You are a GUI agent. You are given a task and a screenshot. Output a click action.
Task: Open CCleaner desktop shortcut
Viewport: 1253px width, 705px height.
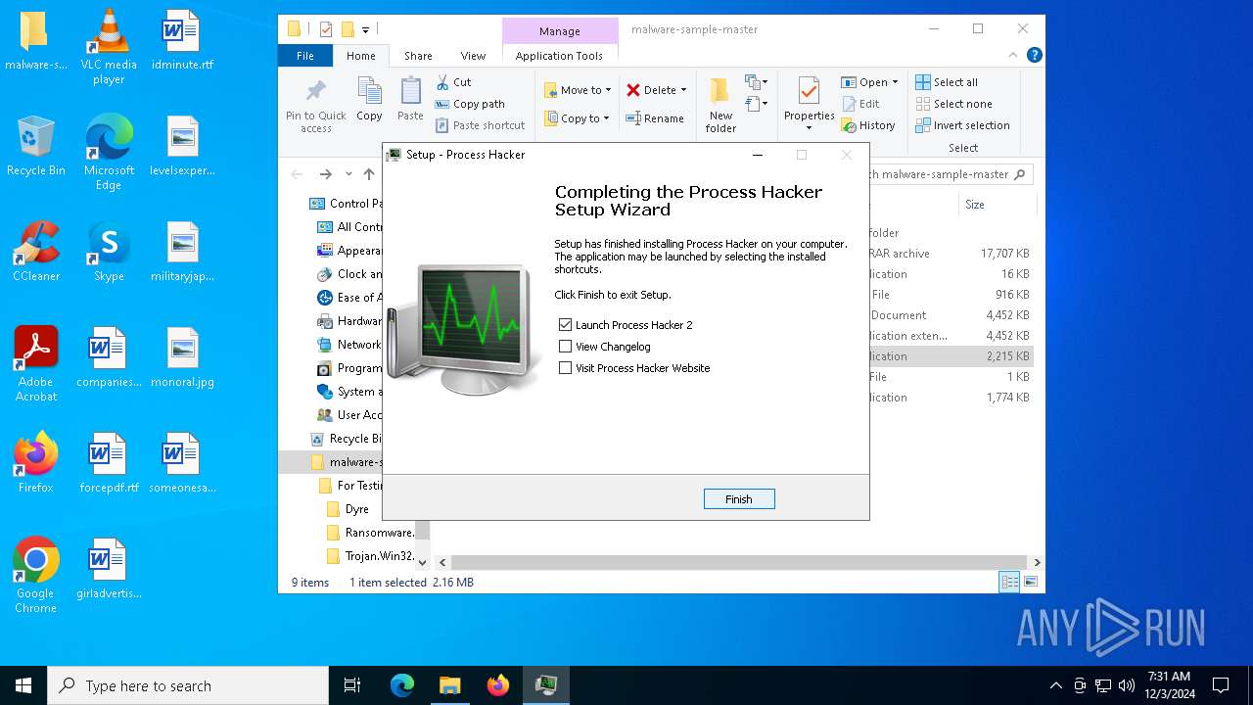36,252
